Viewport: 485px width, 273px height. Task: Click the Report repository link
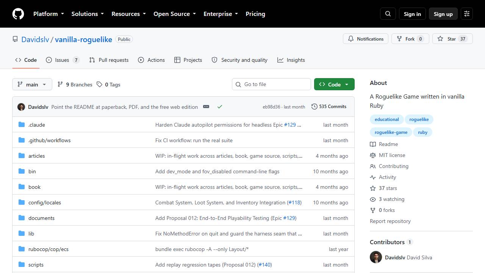[390, 221]
